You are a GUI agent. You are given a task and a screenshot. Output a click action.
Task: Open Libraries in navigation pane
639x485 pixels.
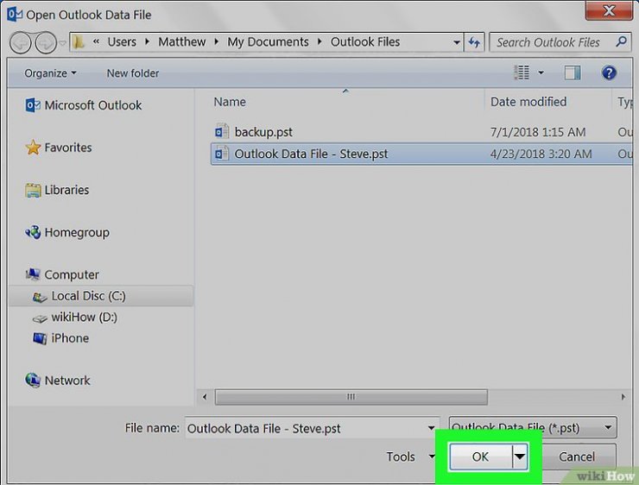click(66, 190)
